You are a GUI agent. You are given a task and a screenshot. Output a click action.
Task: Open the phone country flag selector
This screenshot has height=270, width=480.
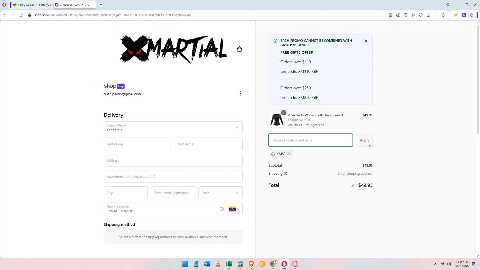(234, 209)
